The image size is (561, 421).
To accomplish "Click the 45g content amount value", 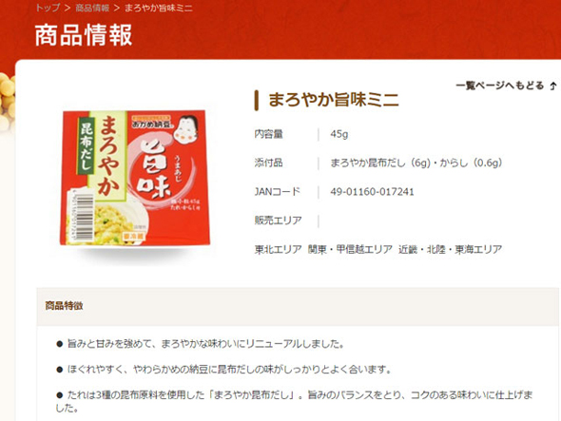I will click(x=339, y=135).
